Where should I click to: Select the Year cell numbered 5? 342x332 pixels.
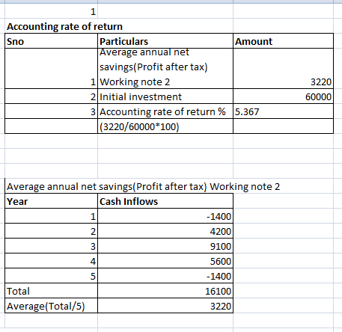(51, 276)
